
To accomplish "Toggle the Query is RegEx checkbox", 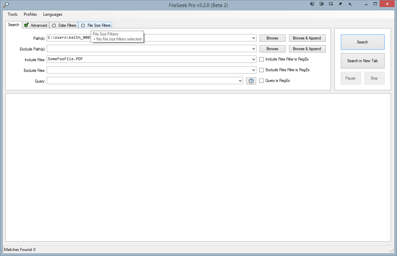I will pyautogui.click(x=262, y=81).
